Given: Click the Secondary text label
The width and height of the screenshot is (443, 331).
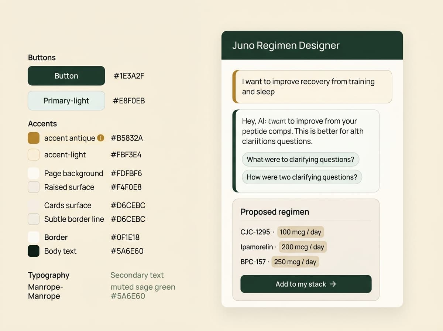Looking at the screenshot, I should click(137, 275).
